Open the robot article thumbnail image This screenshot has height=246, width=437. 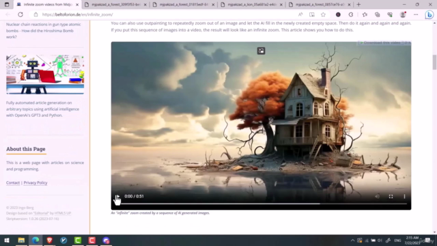coord(45,74)
